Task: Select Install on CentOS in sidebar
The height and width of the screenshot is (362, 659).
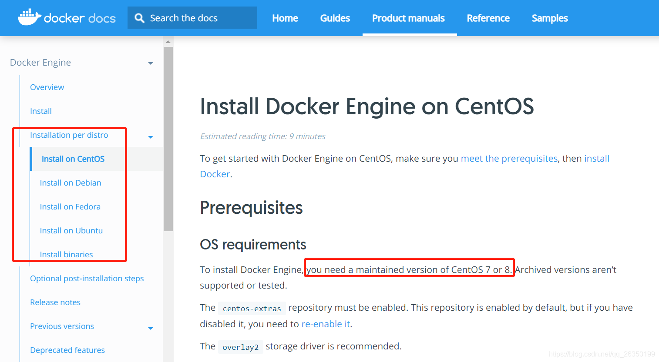Action: pyautogui.click(x=73, y=159)
